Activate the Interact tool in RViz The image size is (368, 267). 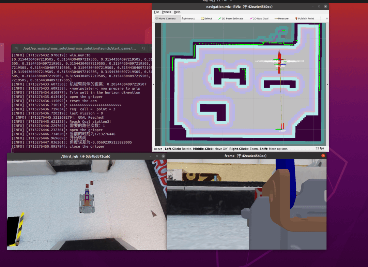tap(188, 18)
